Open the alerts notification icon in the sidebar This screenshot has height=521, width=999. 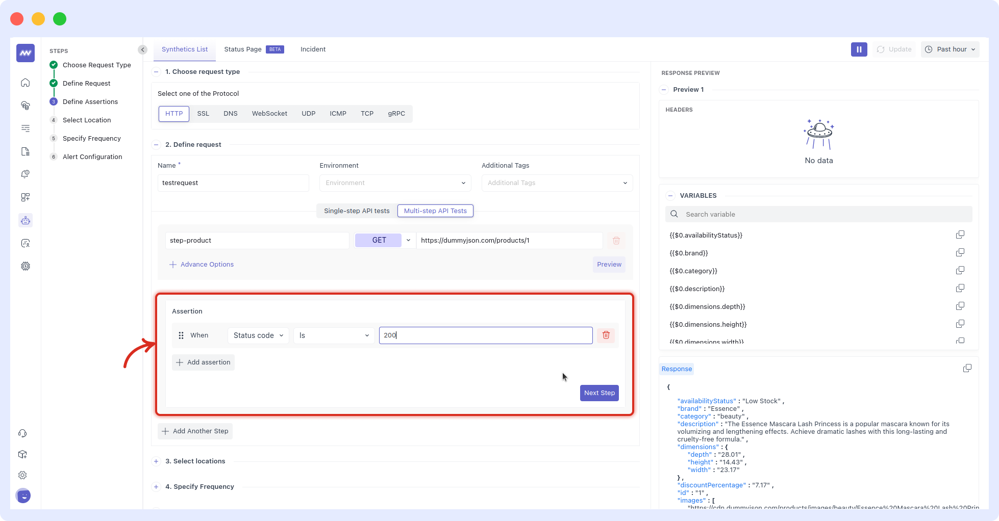click(25, 174)
